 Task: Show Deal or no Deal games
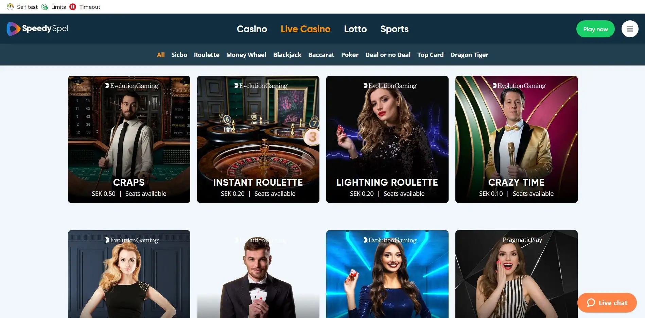[x=388, y=55]
